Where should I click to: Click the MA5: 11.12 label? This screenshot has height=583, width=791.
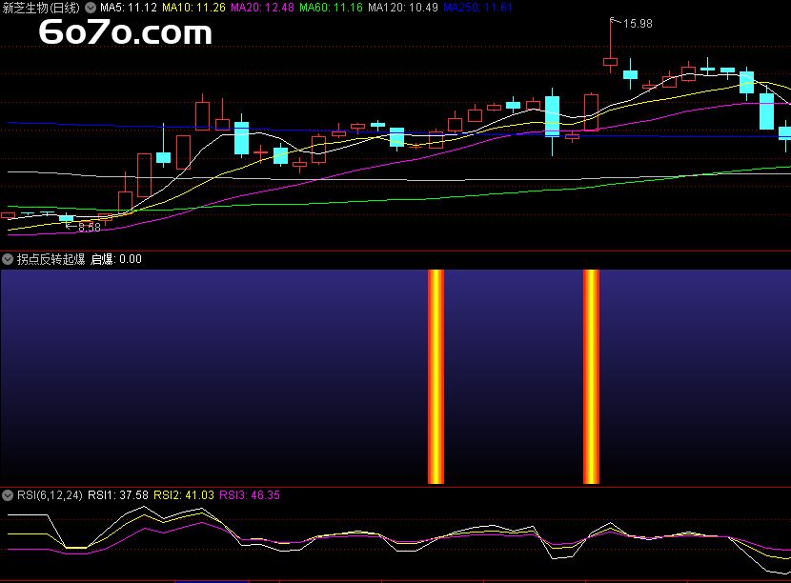click(129, 8)
